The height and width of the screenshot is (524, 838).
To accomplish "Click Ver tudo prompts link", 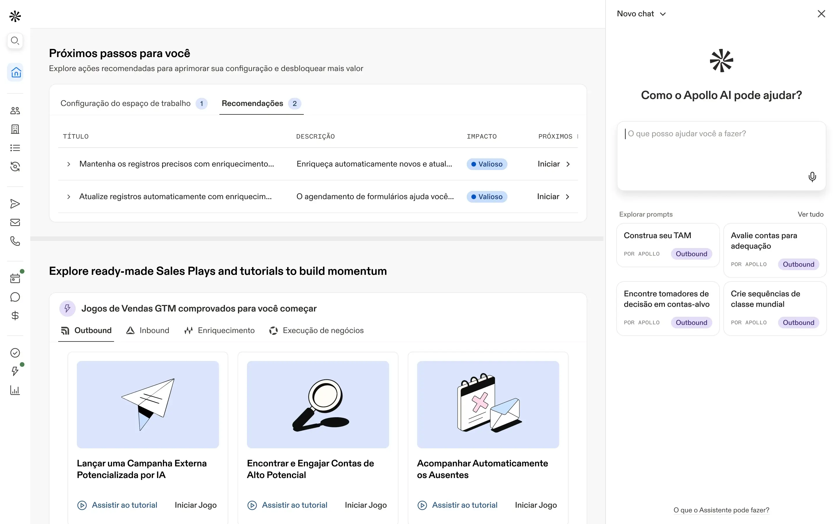I will click(x=810, y=214).
